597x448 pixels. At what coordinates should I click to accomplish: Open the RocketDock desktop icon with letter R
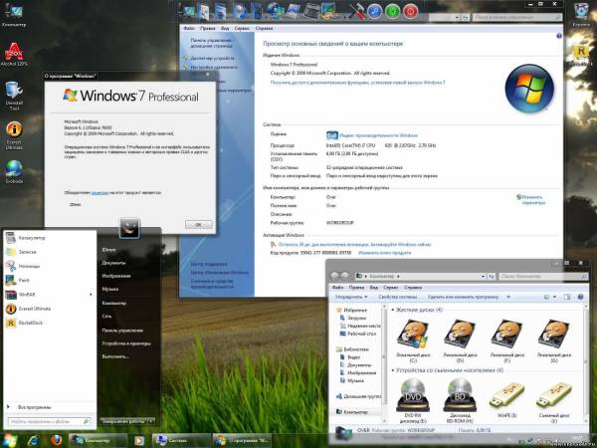pos(581,55)
